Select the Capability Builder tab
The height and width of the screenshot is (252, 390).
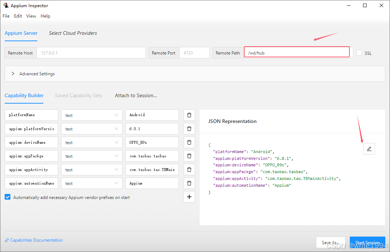coord(24,96)
